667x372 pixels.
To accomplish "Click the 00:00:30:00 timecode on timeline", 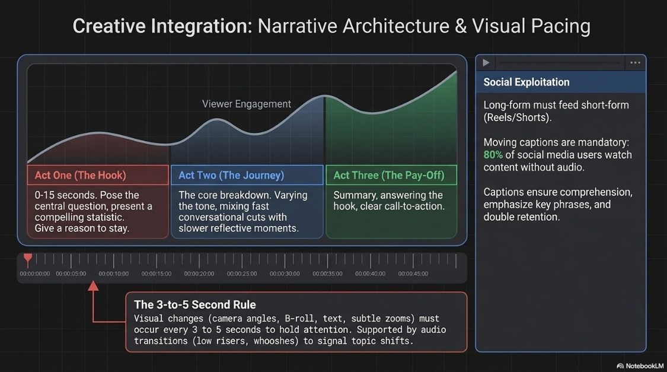I will [285, 274].
